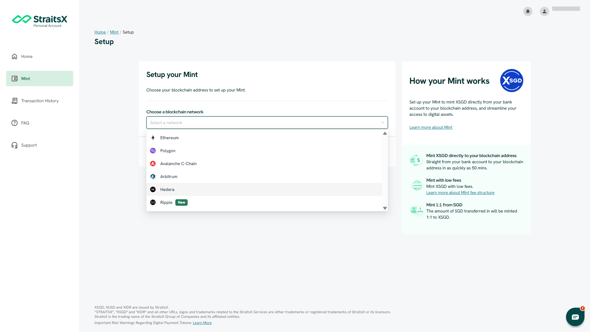
Task: Click Mint breadcrumb link
Action: tap(114, 32)
